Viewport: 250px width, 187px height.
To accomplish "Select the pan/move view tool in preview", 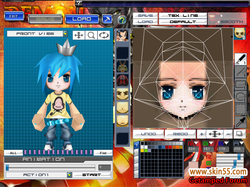I will pyautogui.click(x=79, y=35).
